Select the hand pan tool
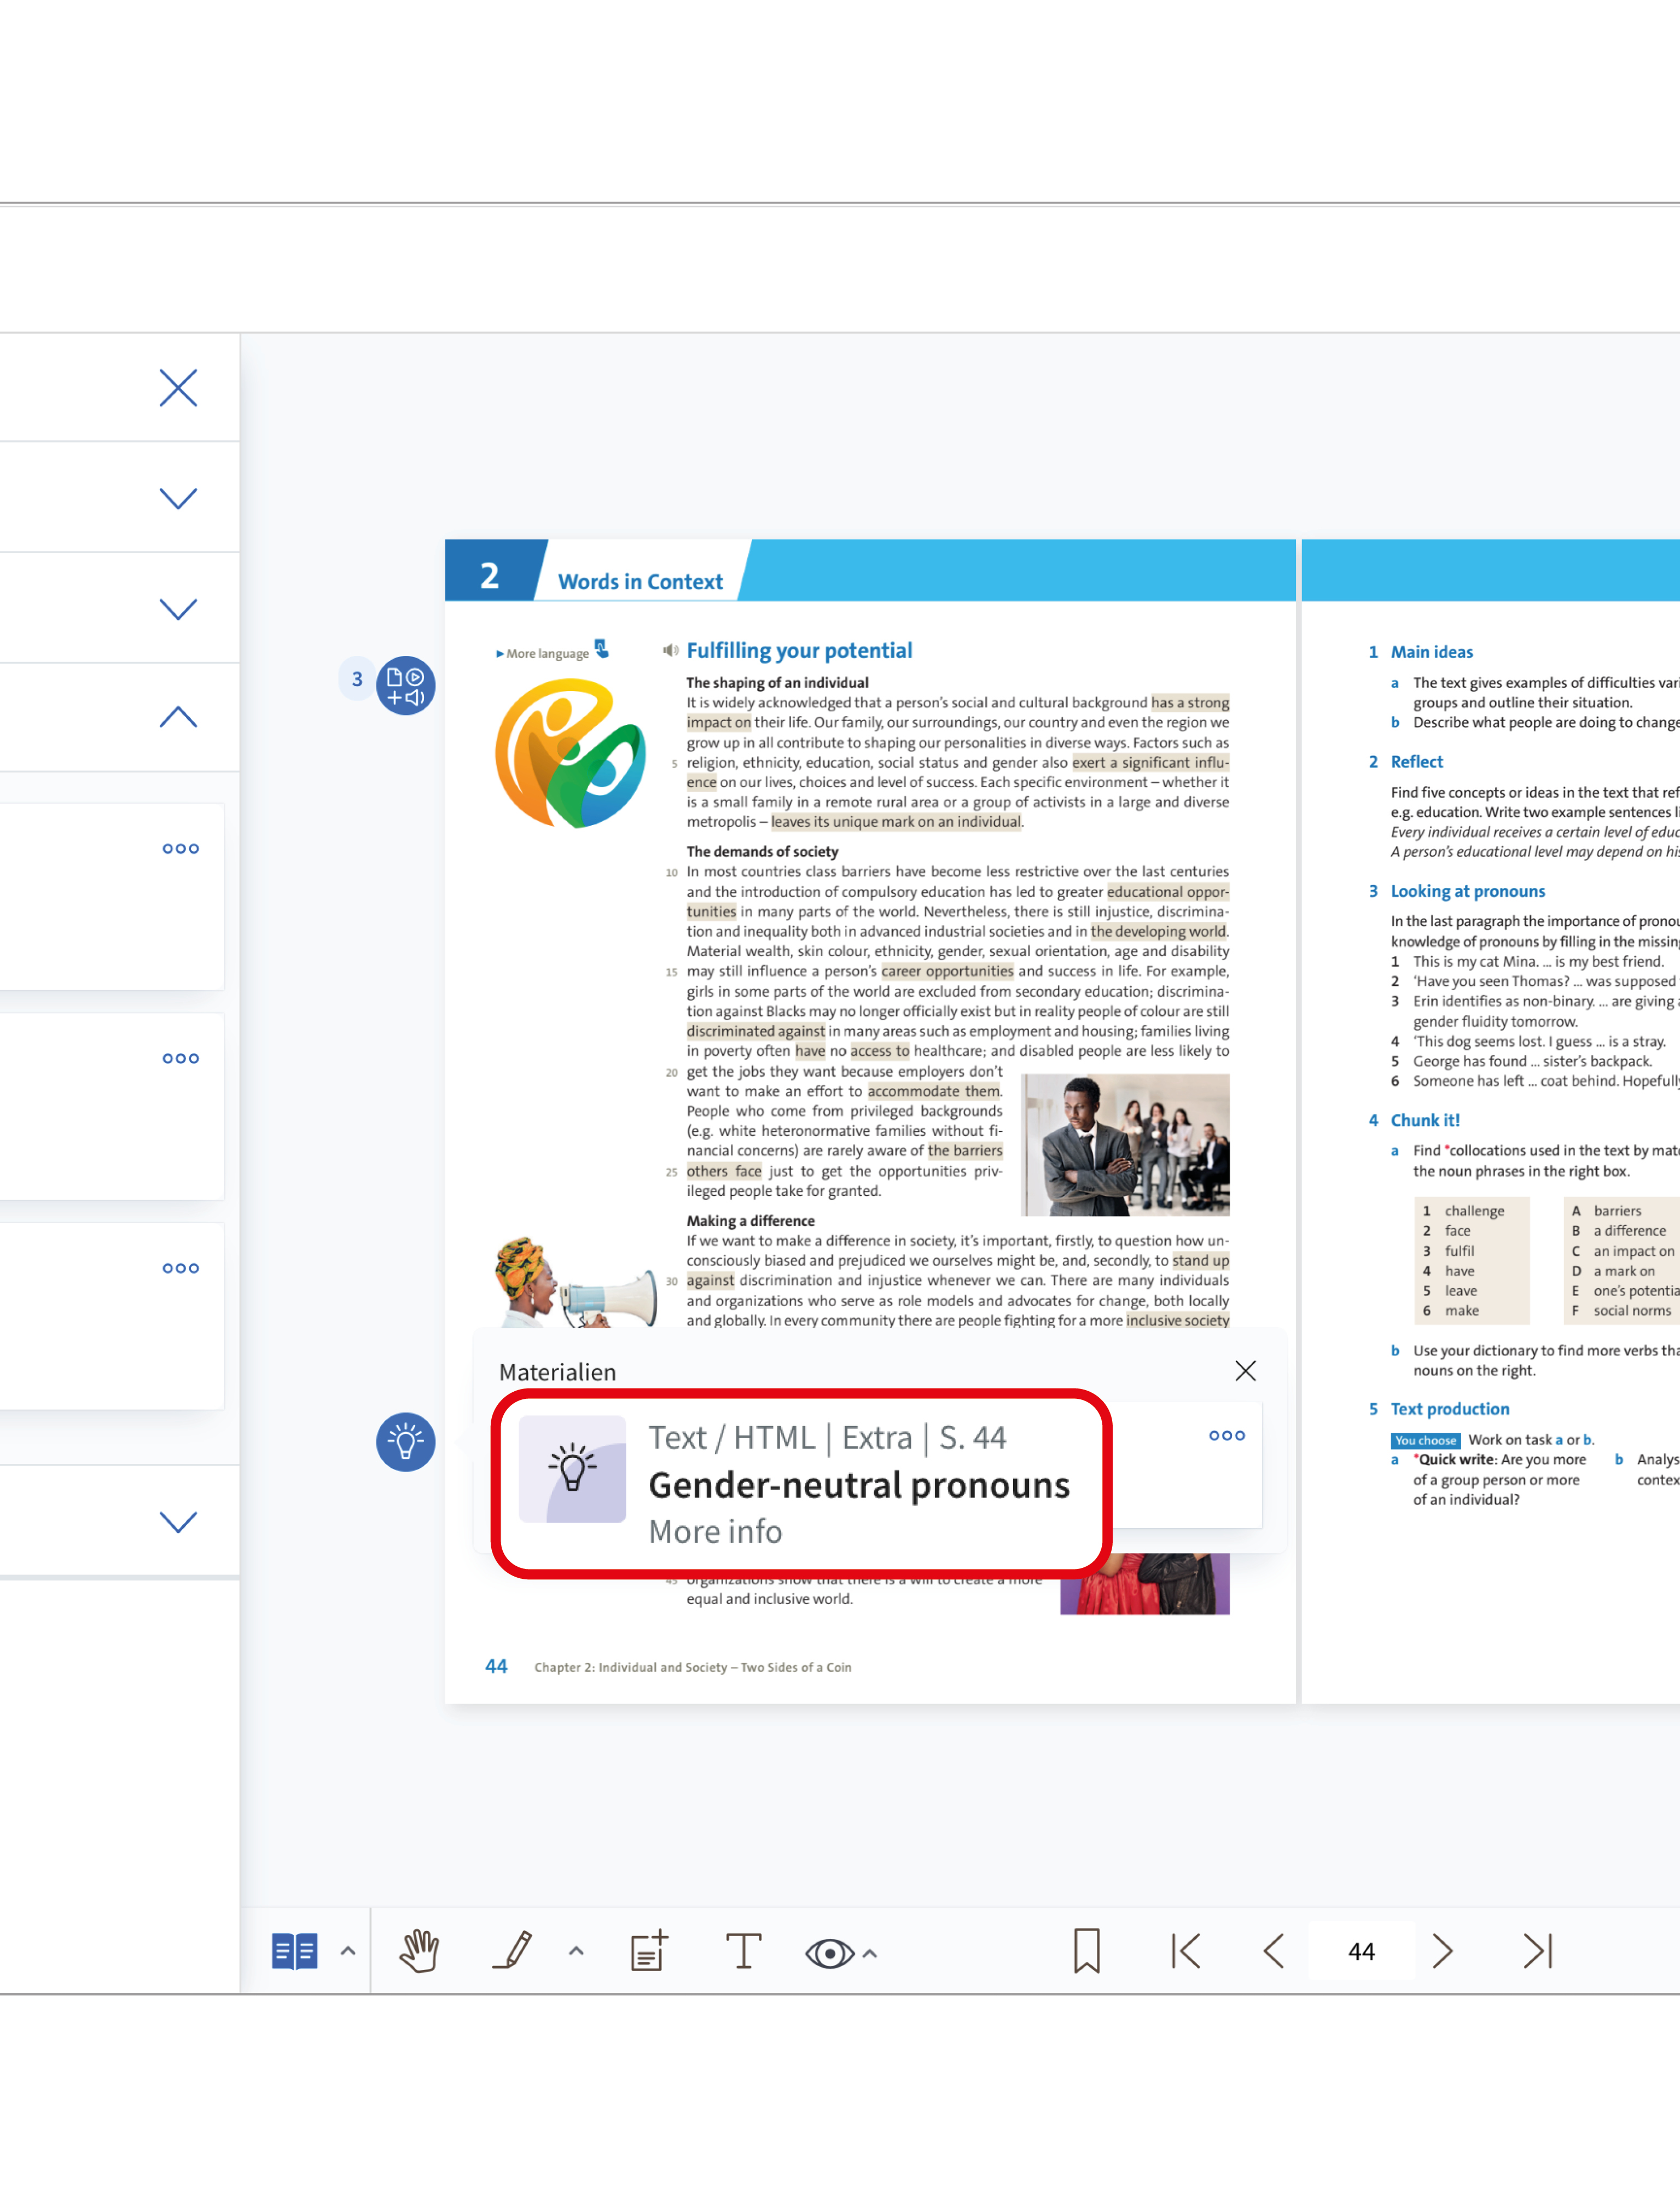 419,1950
